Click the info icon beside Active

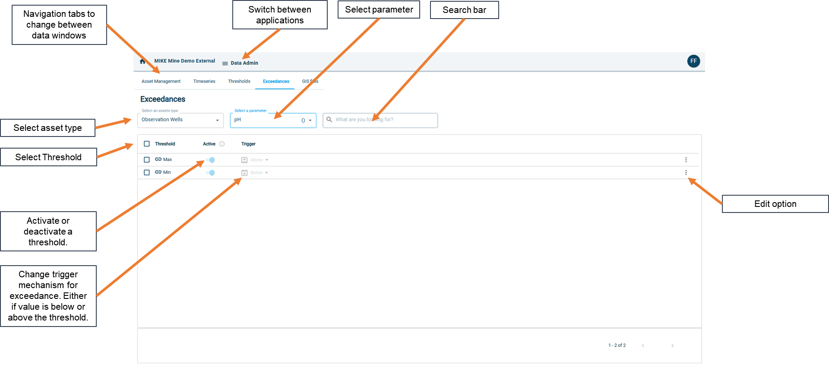click(222, 144)
